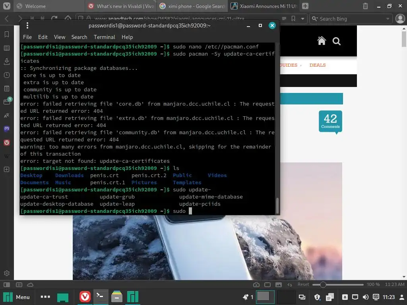Adjust the page zoom slider
This screenshot has width=407, height=305.
pyautogui.click(x=338, y=285)
